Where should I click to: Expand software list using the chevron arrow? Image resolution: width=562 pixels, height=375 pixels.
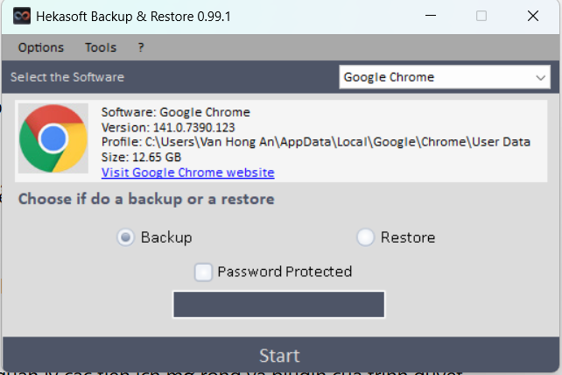(540, 77)
